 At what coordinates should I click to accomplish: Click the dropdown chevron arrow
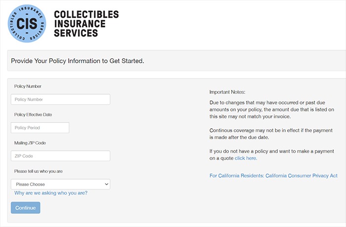coord(106,184)
